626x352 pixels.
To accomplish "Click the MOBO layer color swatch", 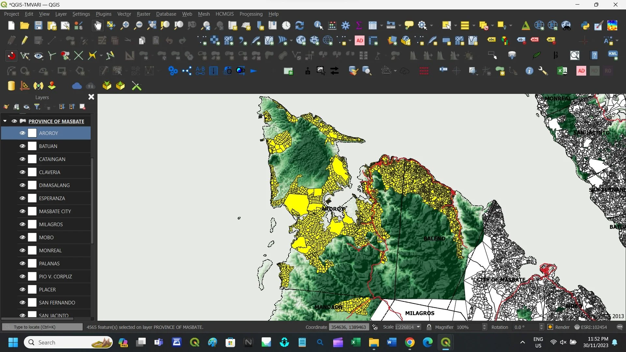I will coord(32,237).
